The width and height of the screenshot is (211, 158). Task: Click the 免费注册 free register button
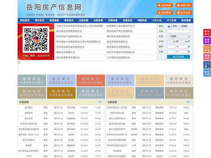pyautogui.click(x=184, y=5)
